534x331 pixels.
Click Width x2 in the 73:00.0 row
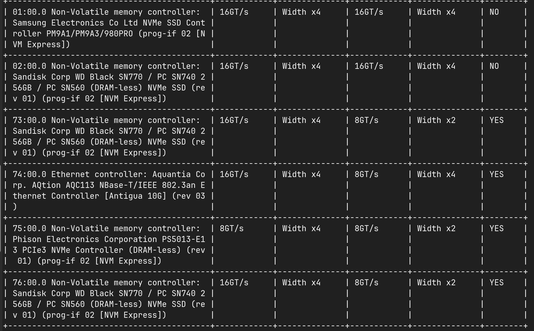coord(436,120)
